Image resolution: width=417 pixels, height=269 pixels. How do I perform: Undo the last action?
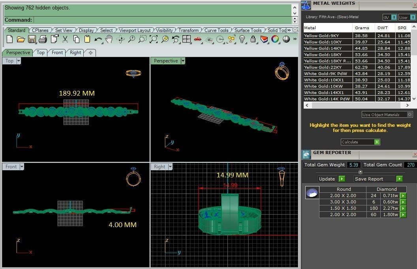pos(98,40)
